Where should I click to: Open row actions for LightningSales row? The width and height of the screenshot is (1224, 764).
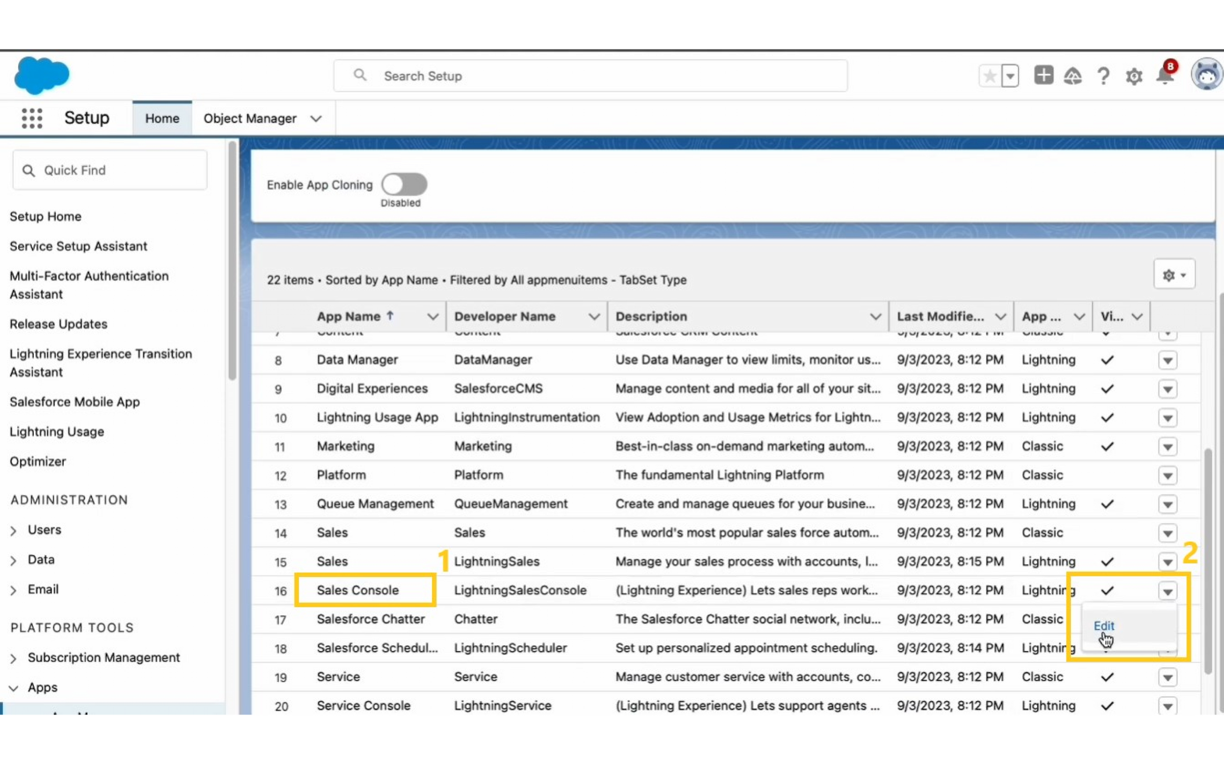tap(1167, 562)
